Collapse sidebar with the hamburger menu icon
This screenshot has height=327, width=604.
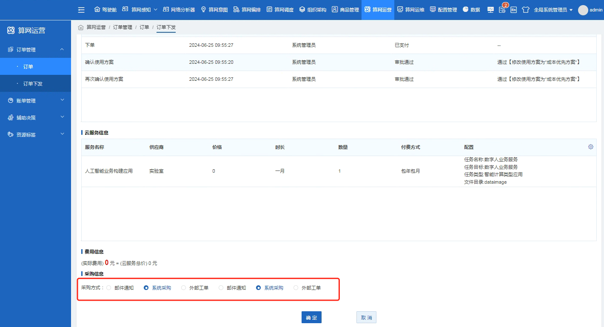point(81,10)
